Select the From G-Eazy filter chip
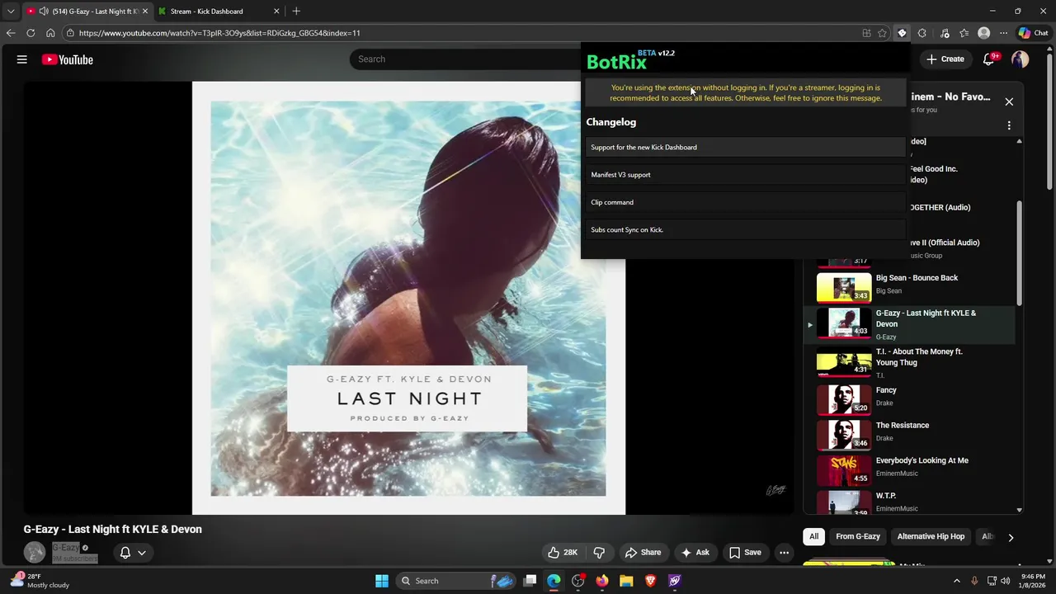 [858, 536]
